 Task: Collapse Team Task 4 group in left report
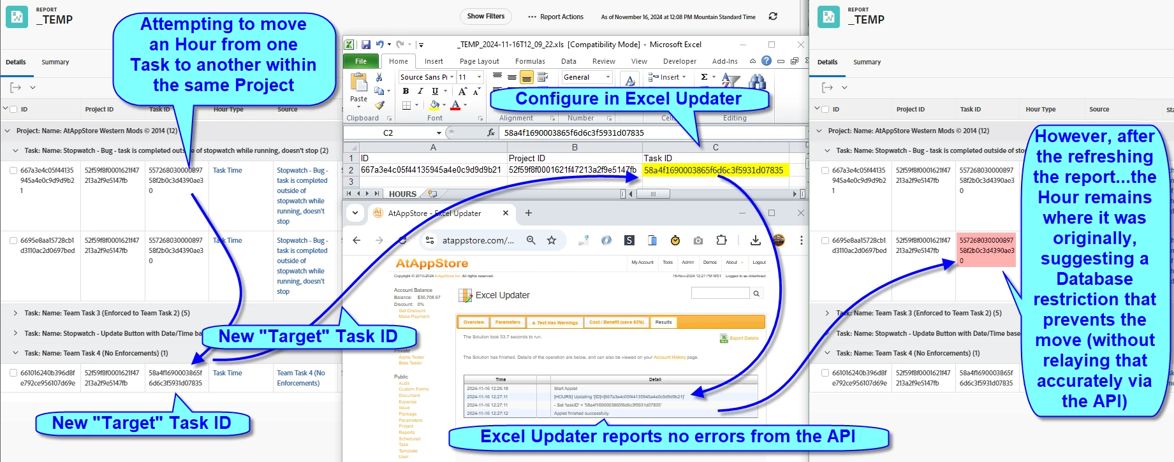16,353
